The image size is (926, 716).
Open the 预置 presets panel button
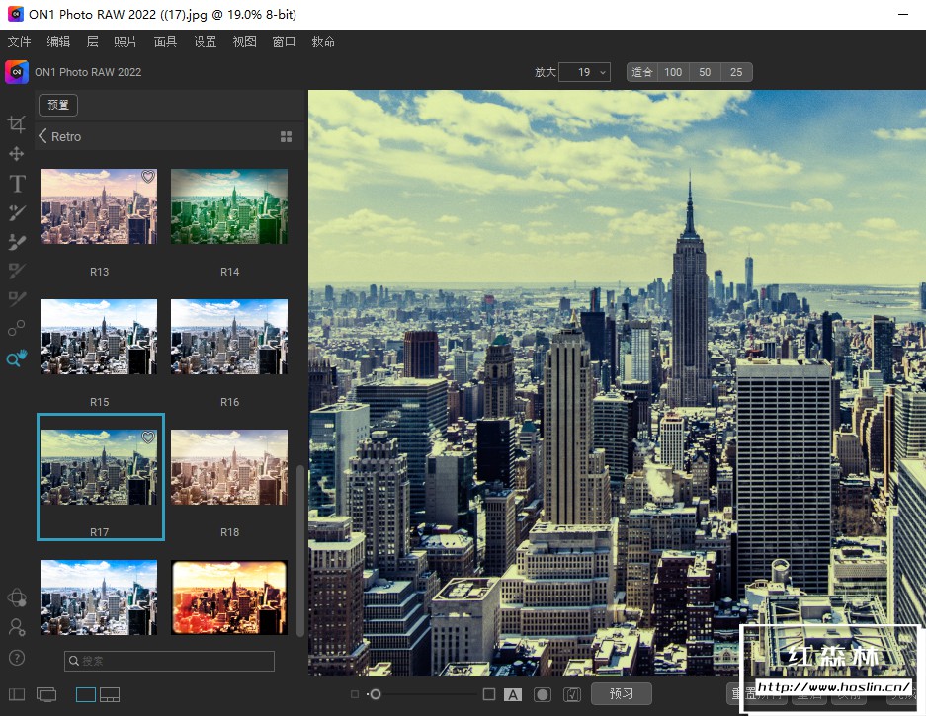58,105
